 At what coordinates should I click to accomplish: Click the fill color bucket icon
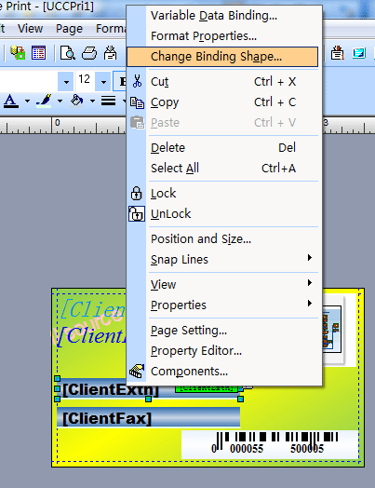[77, 101]
